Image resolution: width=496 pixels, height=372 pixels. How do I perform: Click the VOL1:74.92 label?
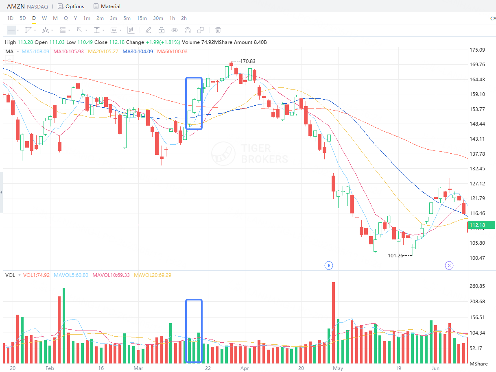(x=37, y=275)
